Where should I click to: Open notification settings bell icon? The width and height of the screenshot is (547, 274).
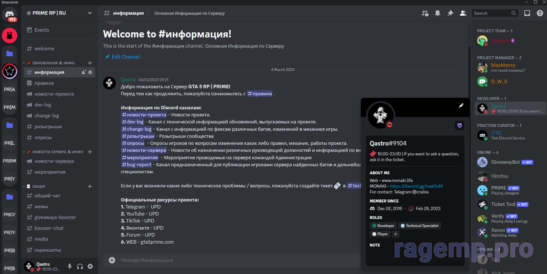(x=438, y=13)
